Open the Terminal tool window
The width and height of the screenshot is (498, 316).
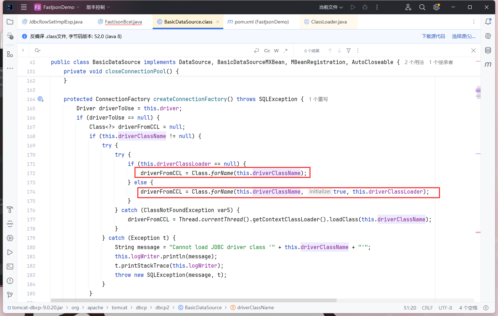tap(10, 267)
